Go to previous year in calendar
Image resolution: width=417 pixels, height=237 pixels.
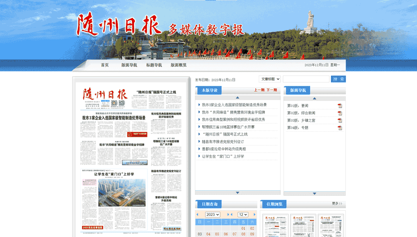(197, 214)
